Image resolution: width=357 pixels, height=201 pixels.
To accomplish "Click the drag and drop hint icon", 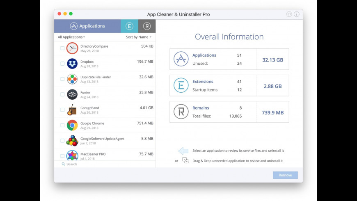I will [185, 160].
